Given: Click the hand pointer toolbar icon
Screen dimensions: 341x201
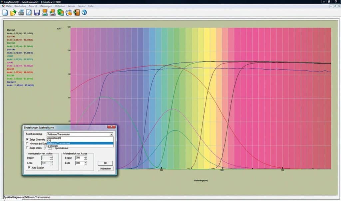Looking at the screenshot, I should coord(69,13).
